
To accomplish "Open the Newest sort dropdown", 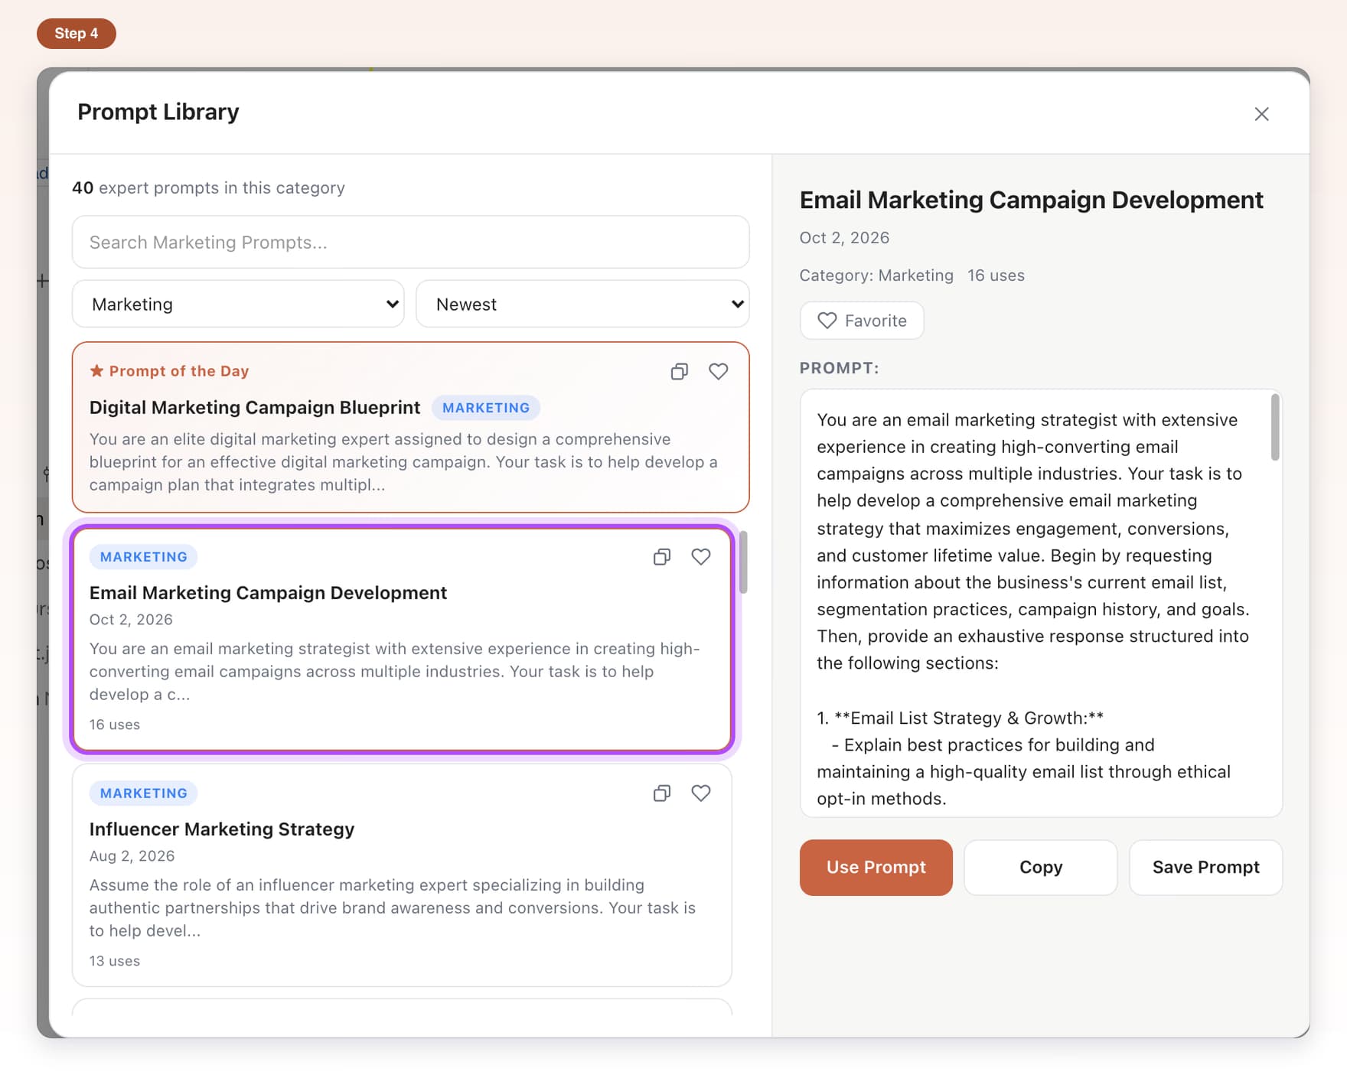I will (582, 304).
